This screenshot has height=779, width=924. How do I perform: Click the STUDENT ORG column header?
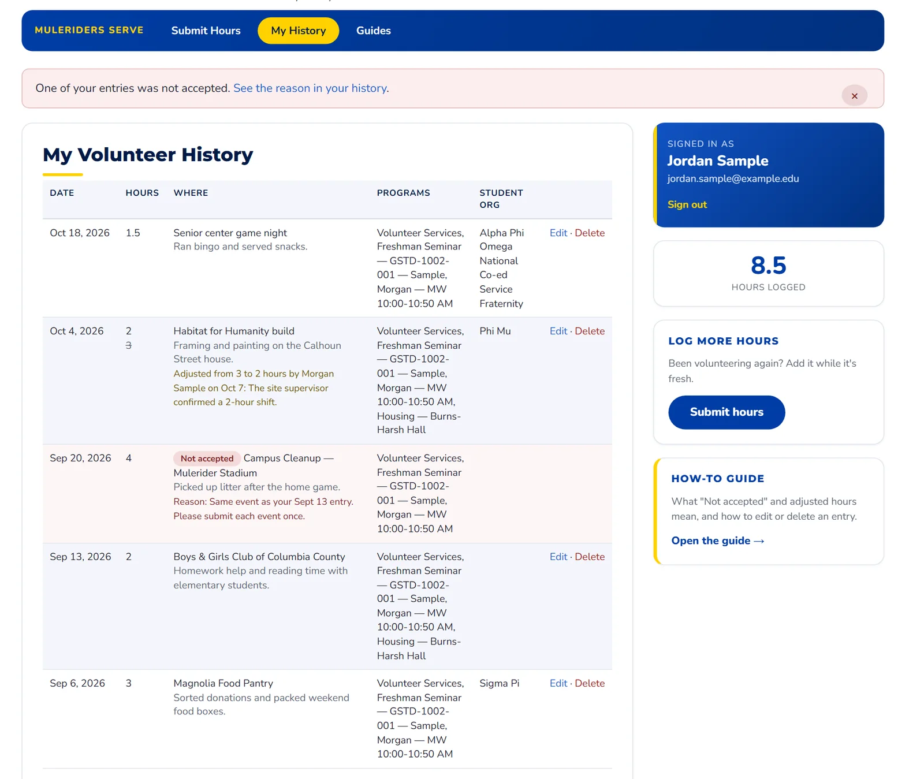501,199
